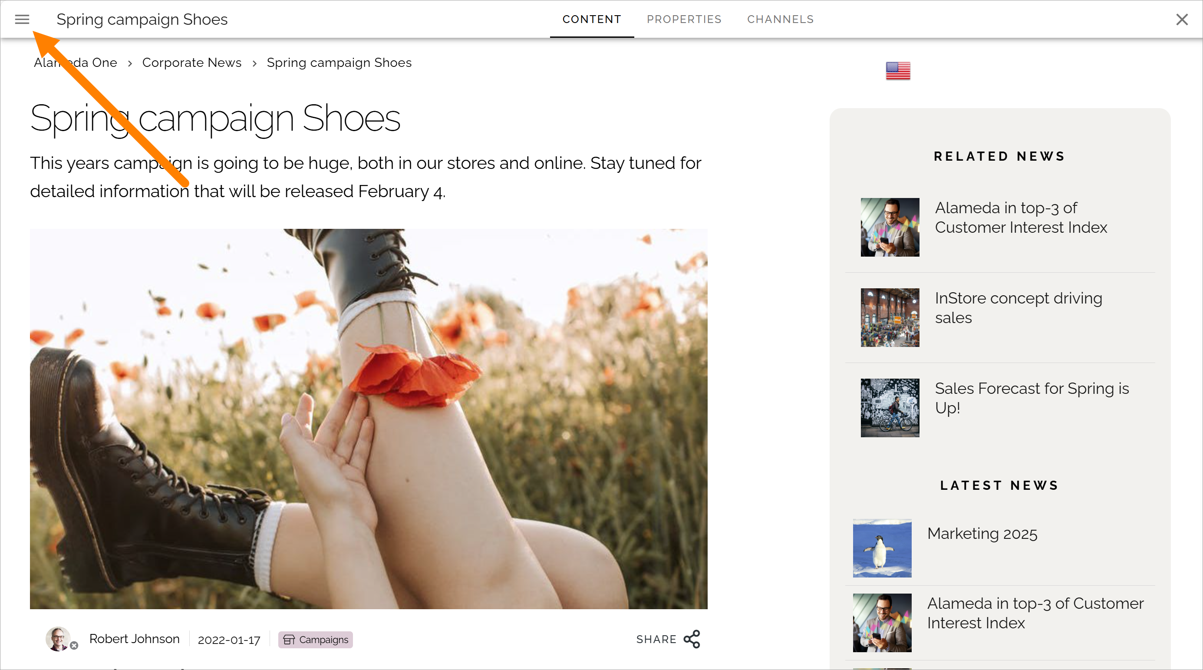The image size is (1203, 670).
Task: Open InStore concept driving sales article
Action: pos(1018,307)
